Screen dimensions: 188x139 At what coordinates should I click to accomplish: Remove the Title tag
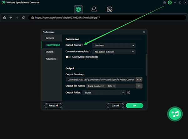pos(114,86)
